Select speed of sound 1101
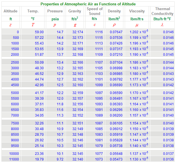 (99, 79)
